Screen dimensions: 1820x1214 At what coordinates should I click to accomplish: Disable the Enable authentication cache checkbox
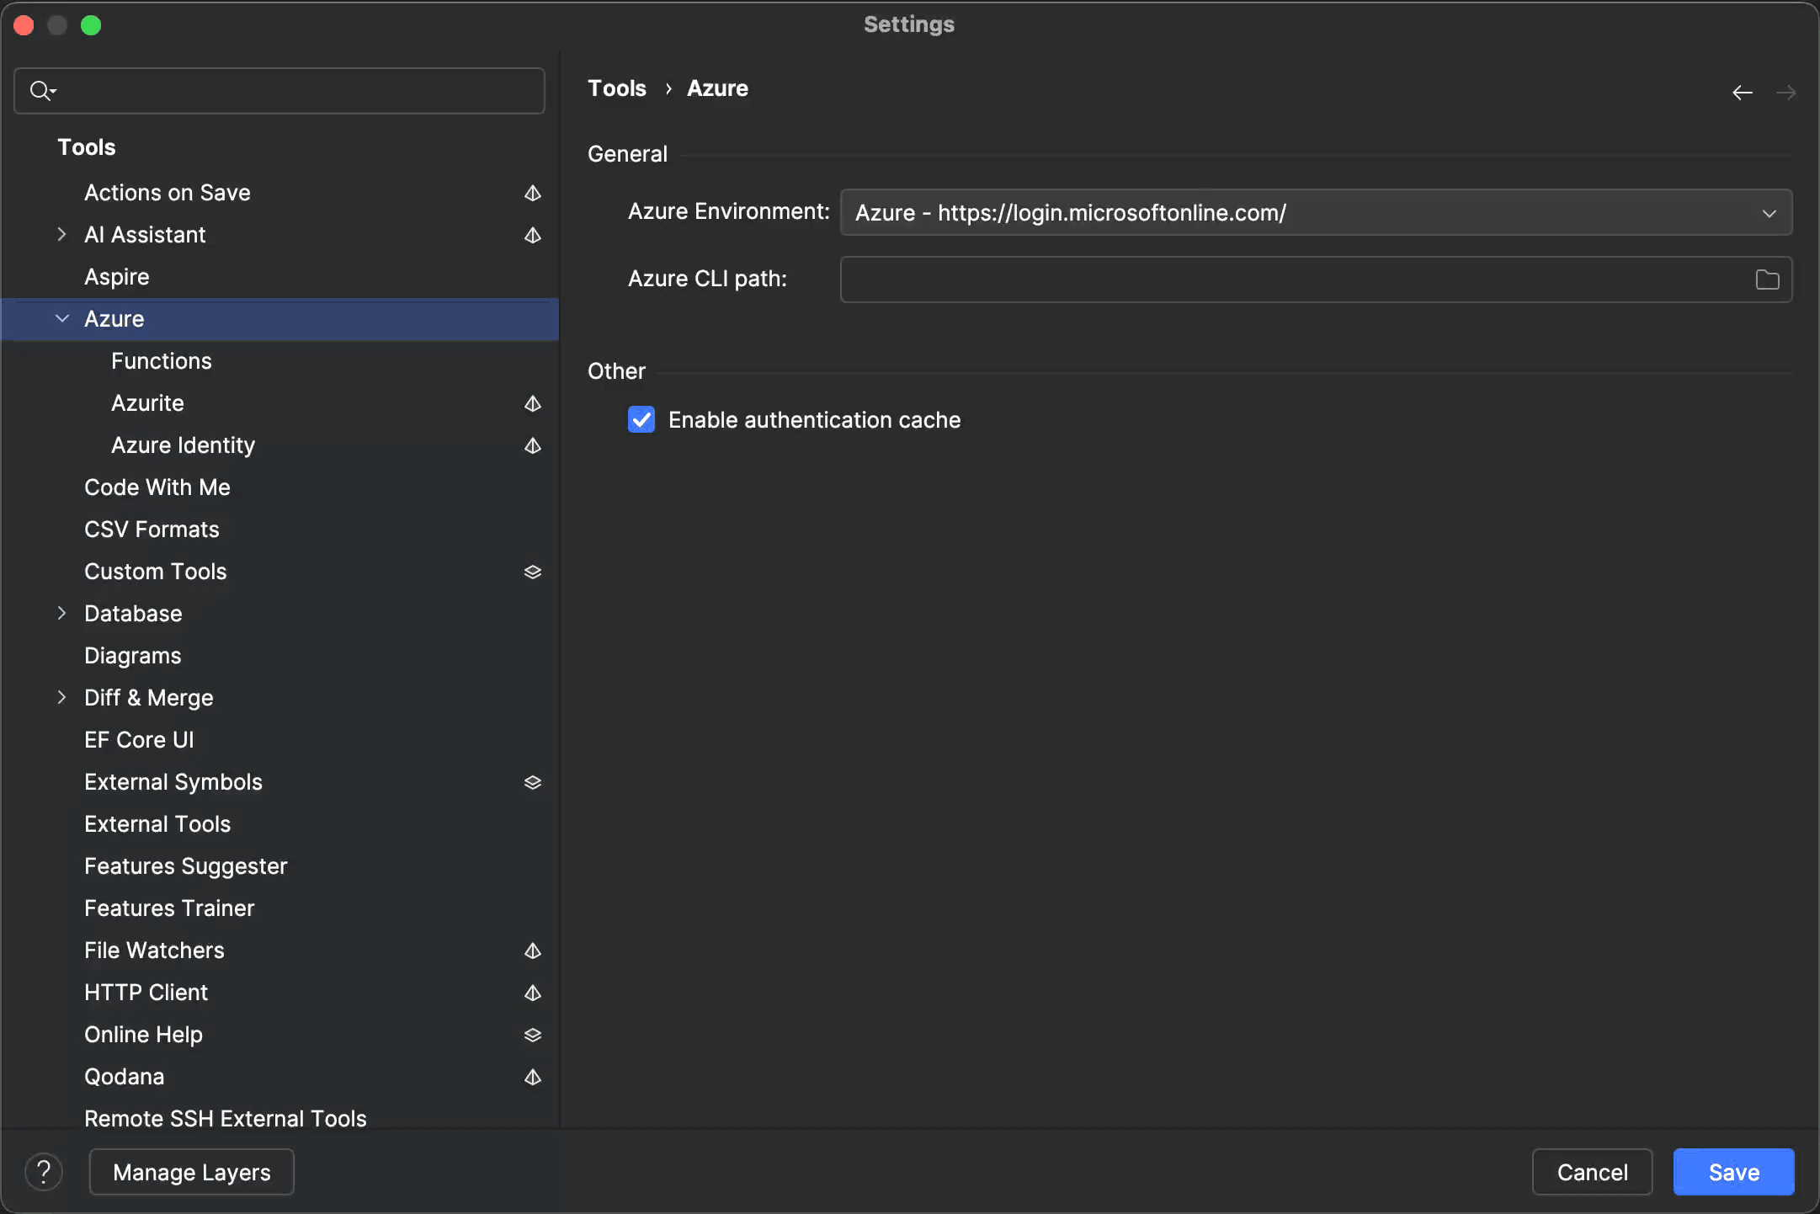click(x=641, y=419)
